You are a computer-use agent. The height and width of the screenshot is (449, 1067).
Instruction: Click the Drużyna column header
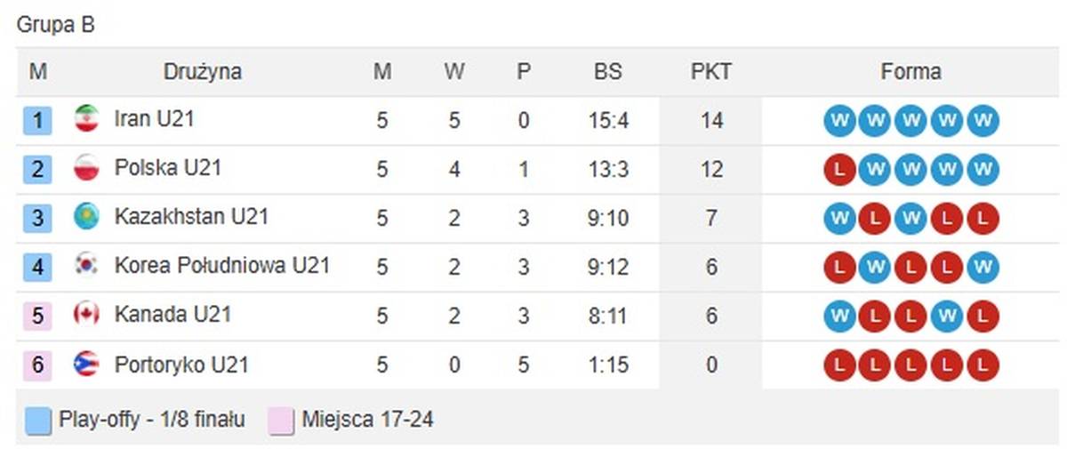click(x=202, y=72)
